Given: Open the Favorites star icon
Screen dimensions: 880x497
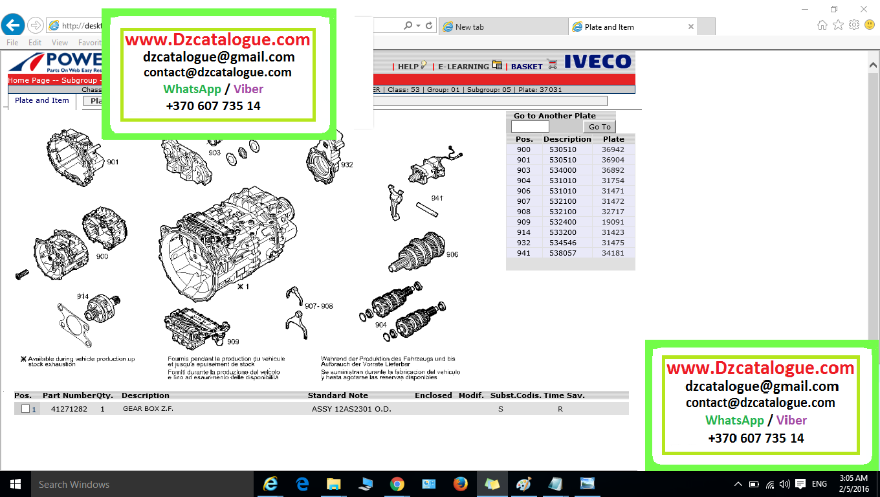Looking at the screenshot, I should click(x=838, y=25).
